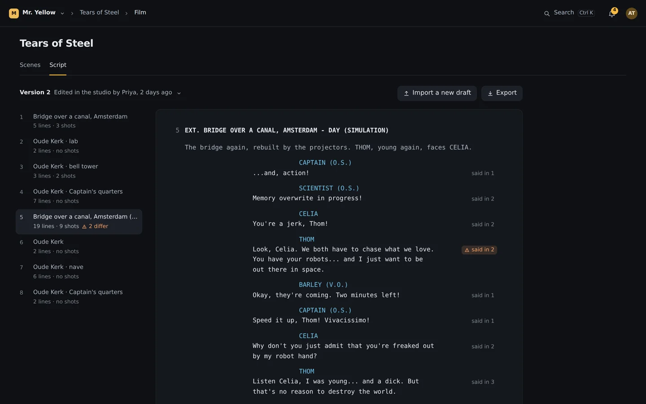
Task: Click the Tears of Steel page title
Action: pyautogui.click(x=57, y=44)
